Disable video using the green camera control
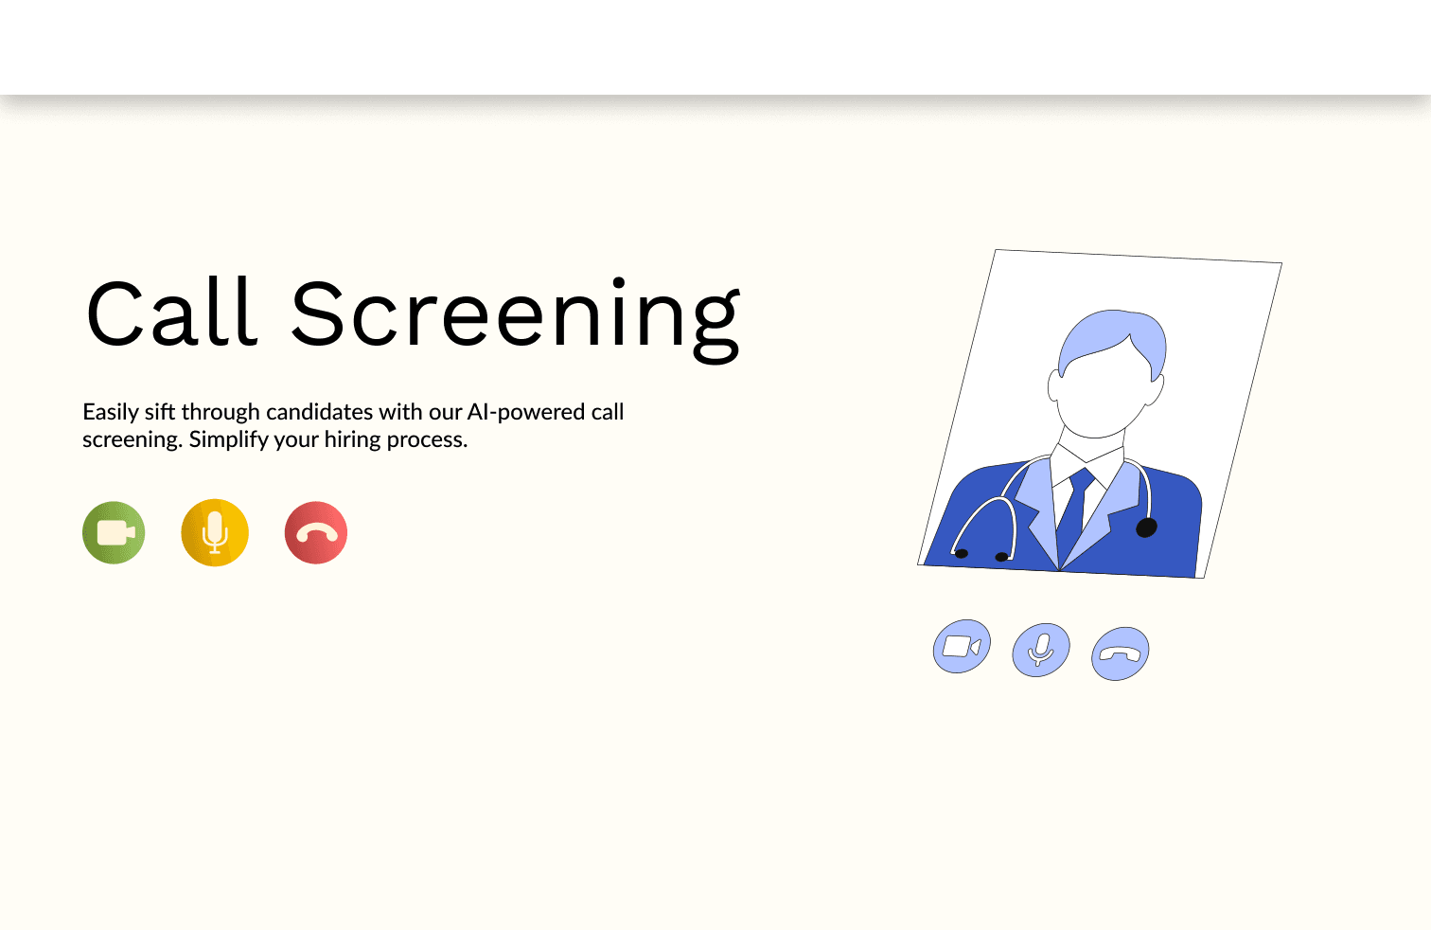This screenshot has width=1431, height=930. click(114, 532)
